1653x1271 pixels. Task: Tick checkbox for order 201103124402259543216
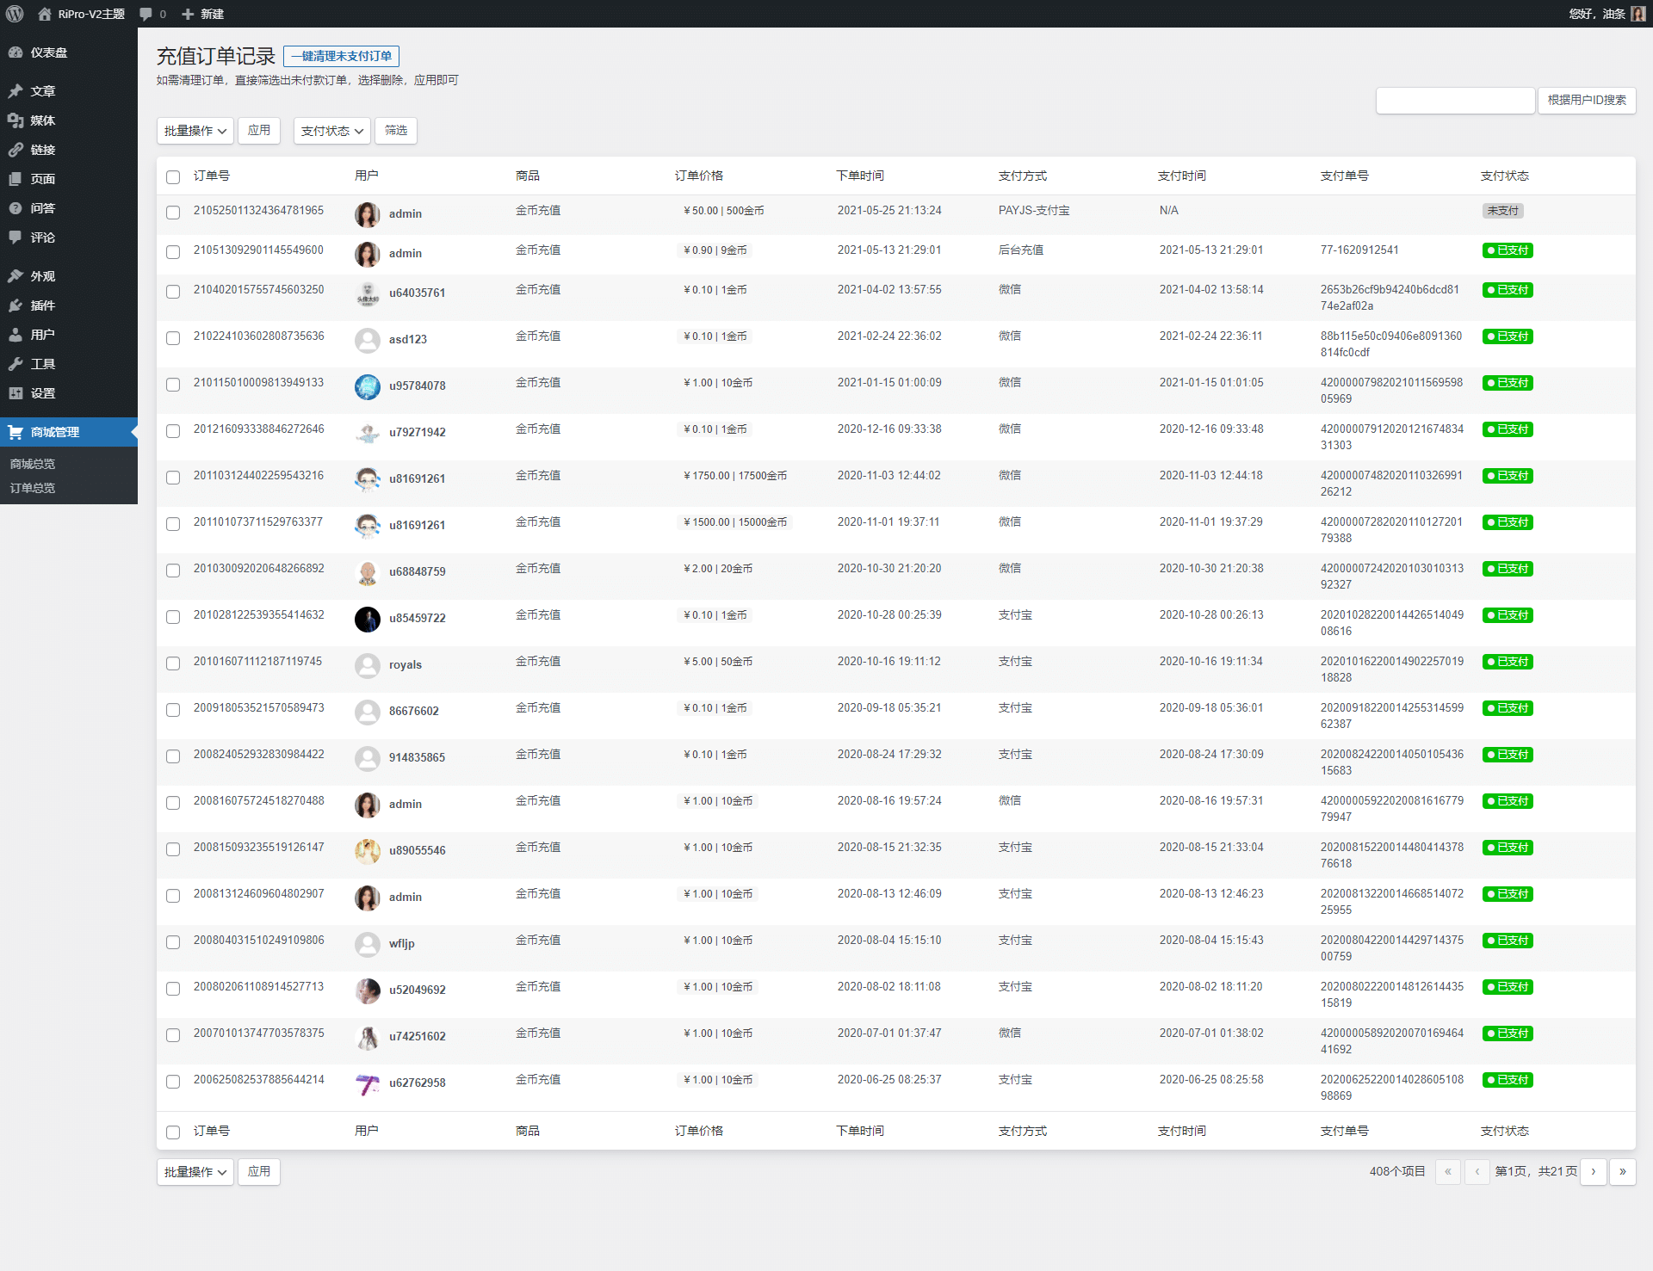(x=173, y=478)
